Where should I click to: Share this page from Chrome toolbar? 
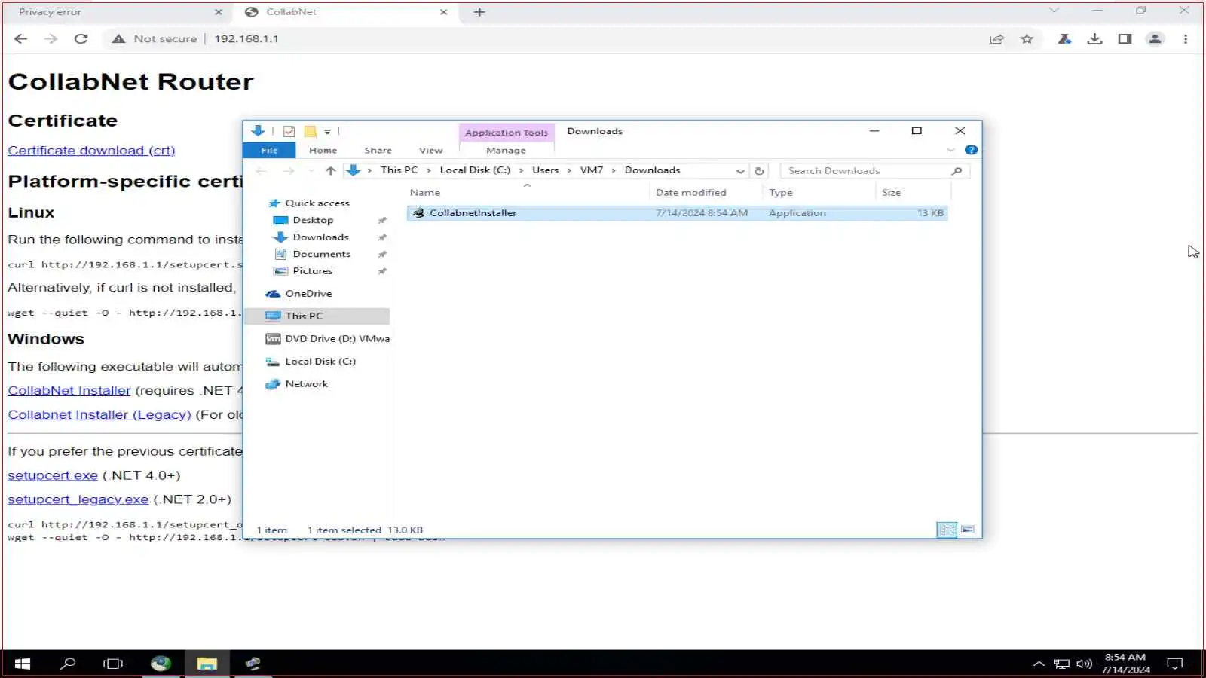coord(996,39)
